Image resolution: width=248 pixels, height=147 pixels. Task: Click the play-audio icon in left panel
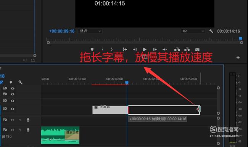(x=25, y=60)
